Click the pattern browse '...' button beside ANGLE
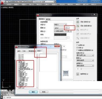This screenshot has width=102, height=99. 68,28
